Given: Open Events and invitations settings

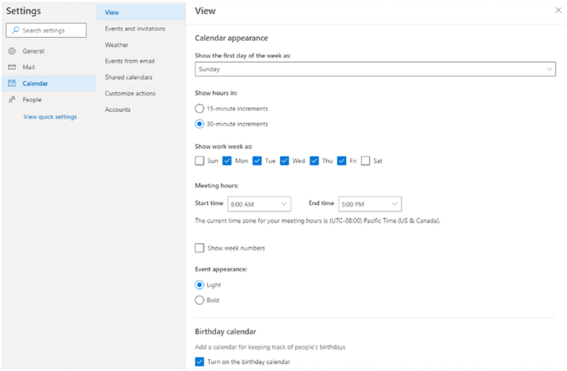Looking at the screenshot, I should [135, 29].
